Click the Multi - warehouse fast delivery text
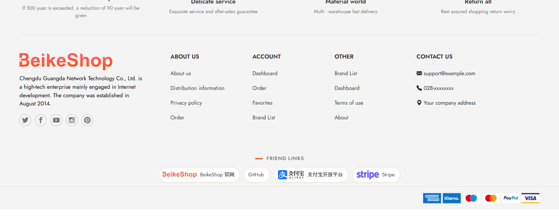Viewport: 559px width, 217px height. tap(345, 12)
